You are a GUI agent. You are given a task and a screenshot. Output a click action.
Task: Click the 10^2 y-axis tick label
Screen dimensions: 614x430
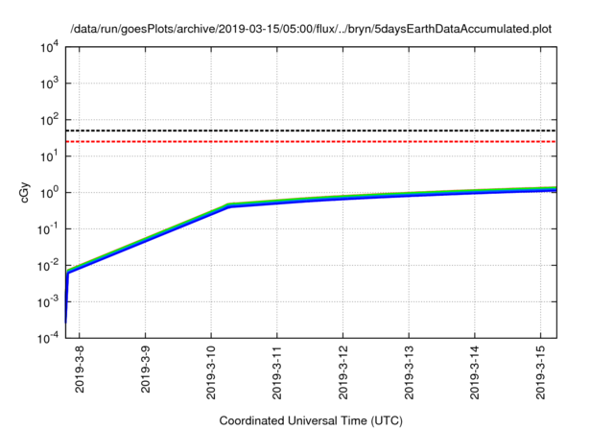coord(49,120)
